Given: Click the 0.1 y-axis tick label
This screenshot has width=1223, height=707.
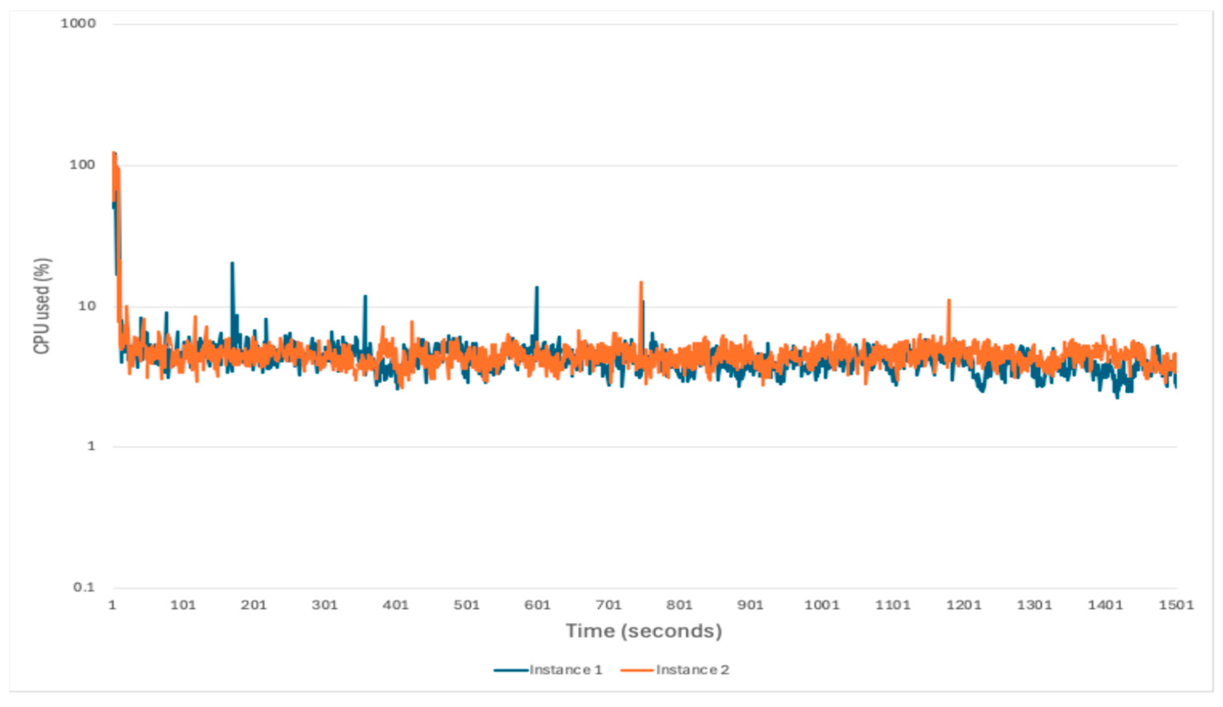Looking at the screenshot, I should click(84, 587).
